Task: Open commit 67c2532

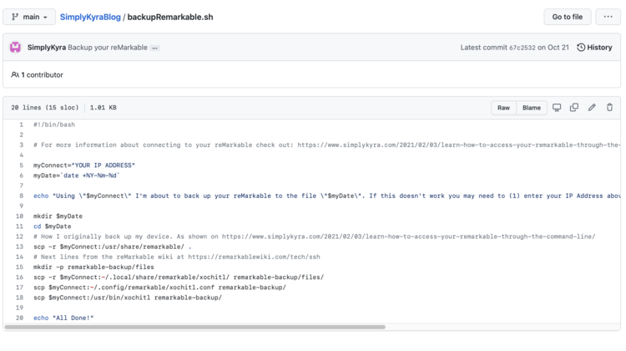Action: (523, 48)
